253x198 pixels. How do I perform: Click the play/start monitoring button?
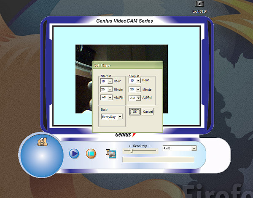point(74,153)
